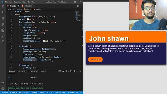Viewport: 167px width, 94px height.
Task: Click the $primary-clr variable on line 17
Action: pyautogui.click(x=48, y=49)
